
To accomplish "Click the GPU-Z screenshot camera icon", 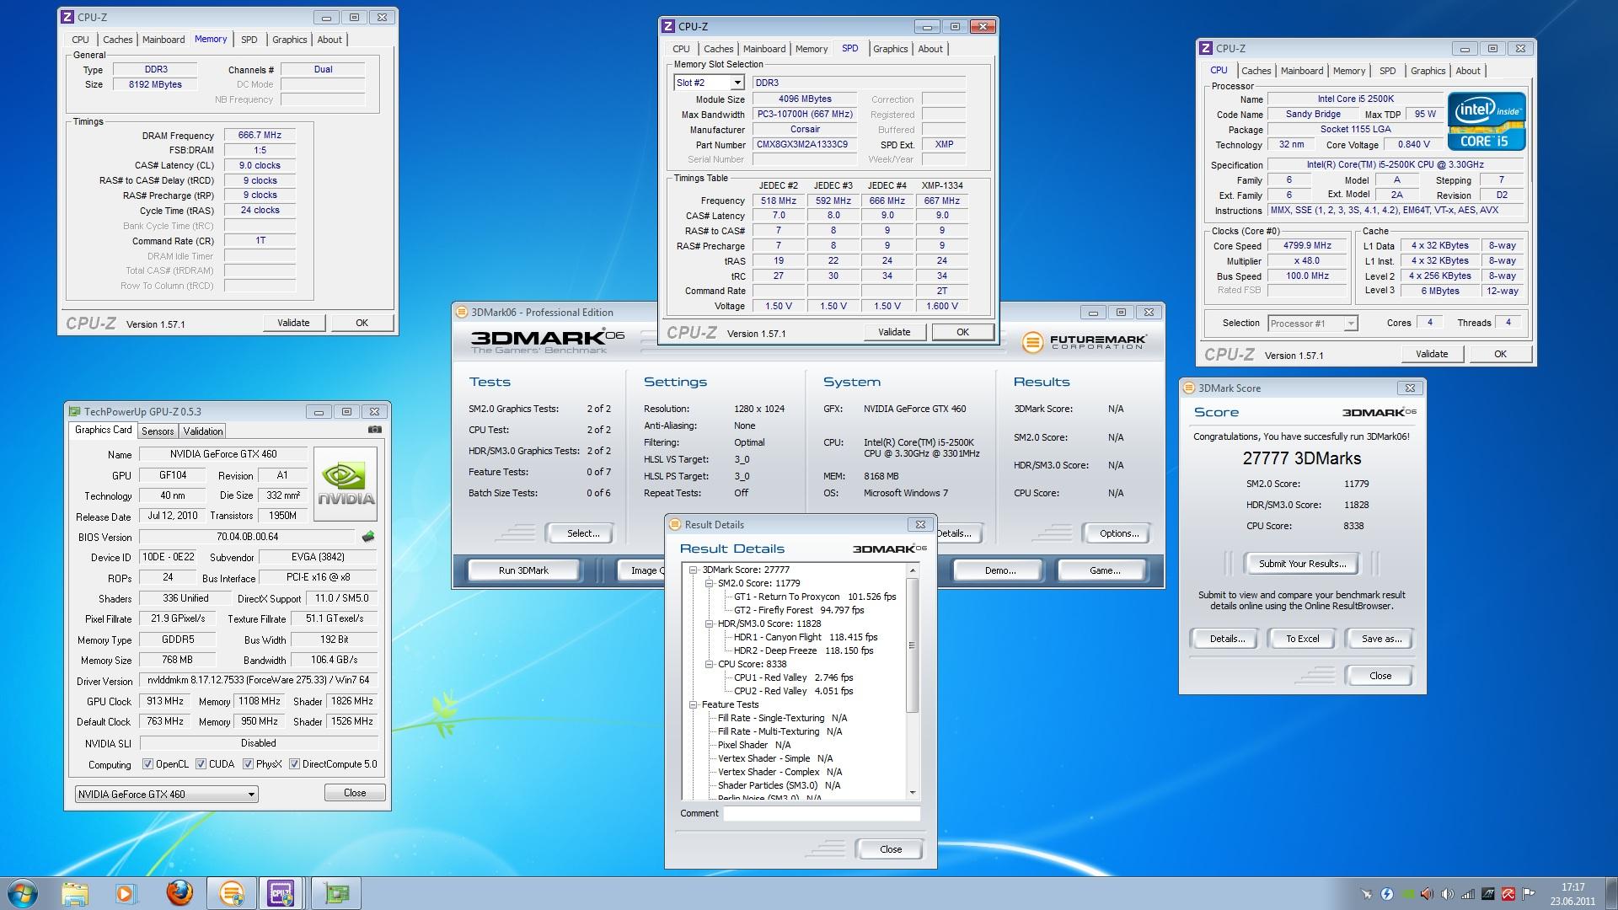I will point(374,430).
